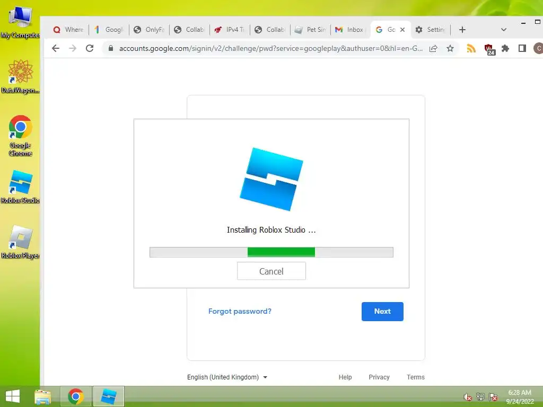Maximize the Chrome window
This screenshot has height=407, width=543.
tap(538, 22)
